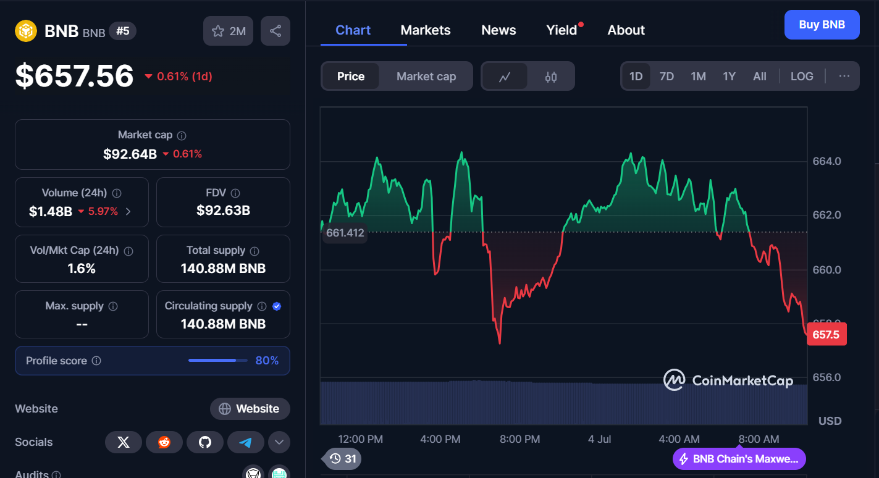Image resolution: width=879 pixels, height=478 pixels.
Task: Open Circulating supply info icon
Action: tap(262, 306)
